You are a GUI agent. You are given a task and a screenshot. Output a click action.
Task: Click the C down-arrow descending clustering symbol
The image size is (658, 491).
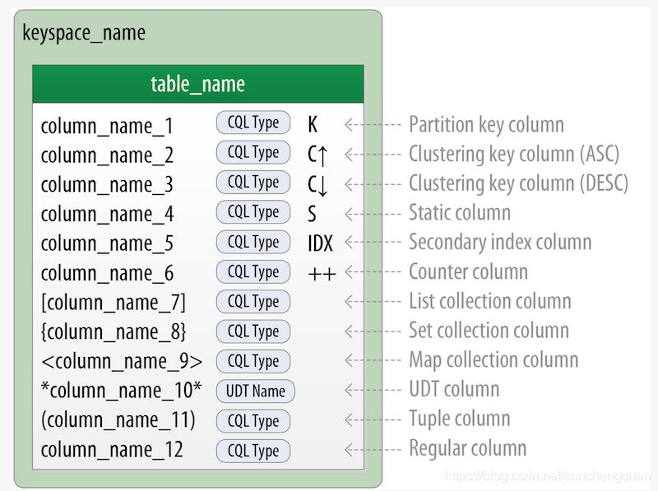pos(317,185)
